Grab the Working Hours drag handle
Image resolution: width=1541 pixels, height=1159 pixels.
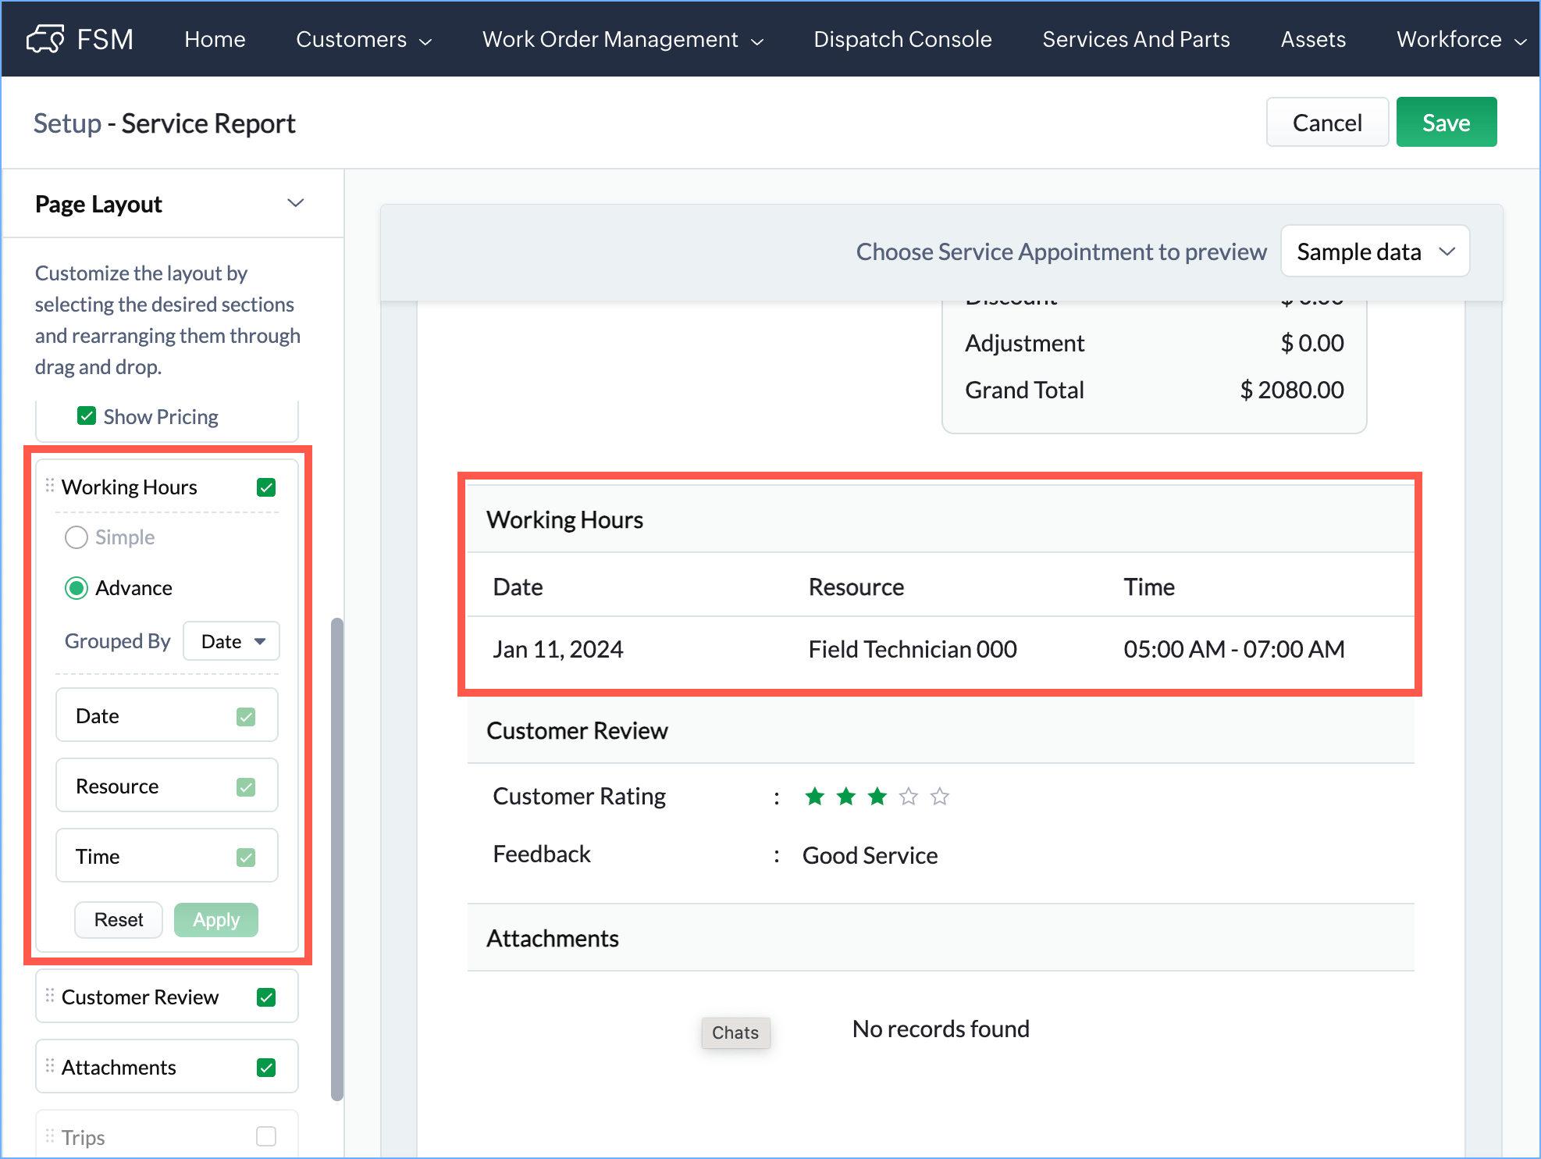(x=50, y=487)
